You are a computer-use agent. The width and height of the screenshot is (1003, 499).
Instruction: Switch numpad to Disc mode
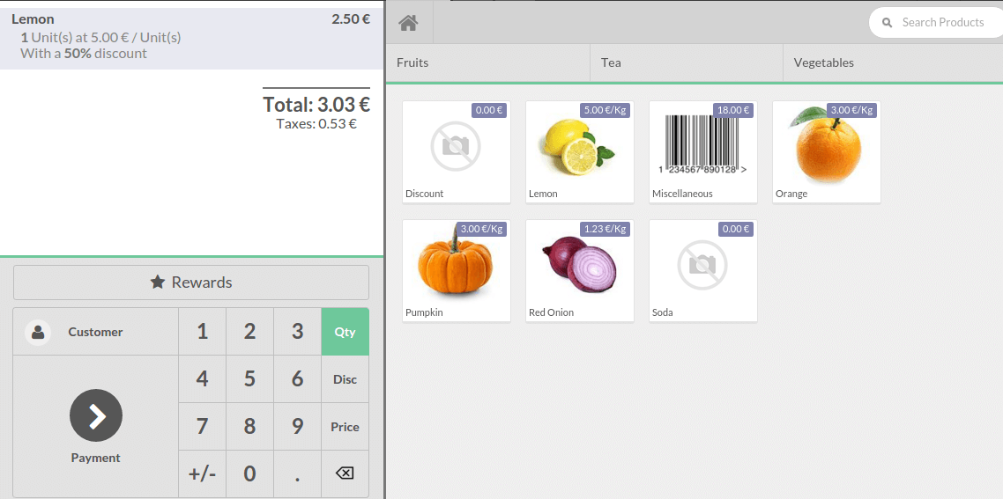[x=345, y=379]
